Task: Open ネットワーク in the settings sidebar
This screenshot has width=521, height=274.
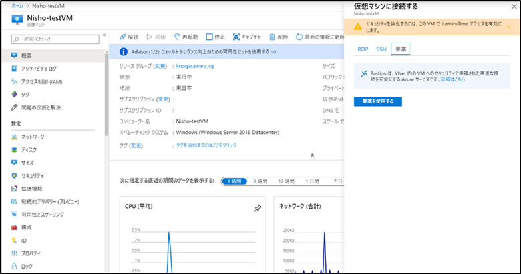Action: [x=29, y=136]
